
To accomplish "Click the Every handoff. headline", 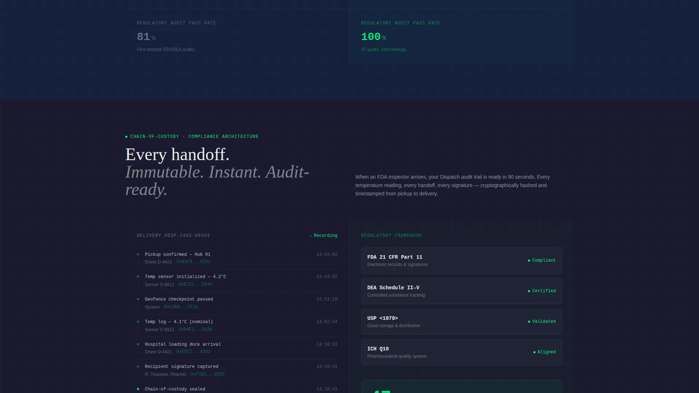I will pyautogui.click(x=177, y=155).
